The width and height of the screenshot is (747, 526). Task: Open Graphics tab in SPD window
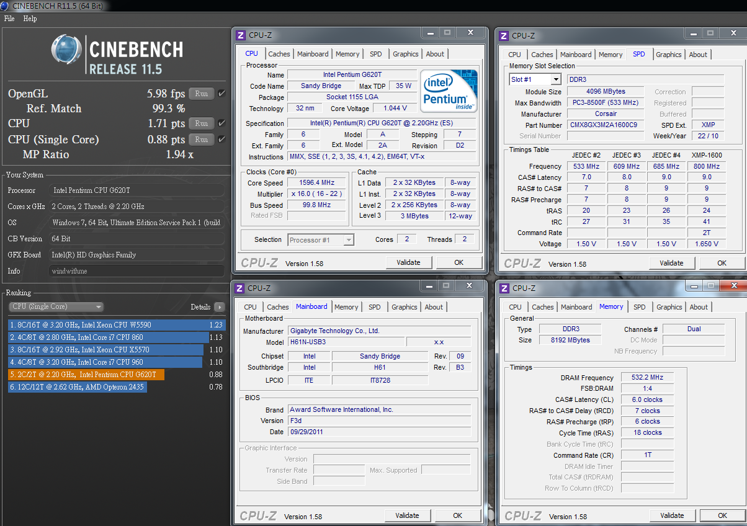click(669, 55)
